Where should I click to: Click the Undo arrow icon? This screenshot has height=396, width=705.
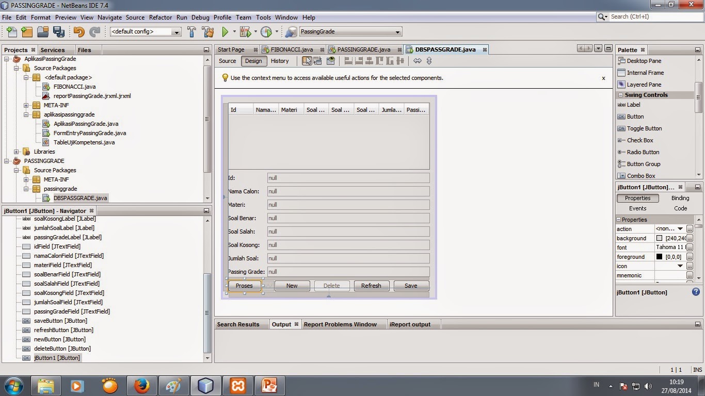[78, 31]
